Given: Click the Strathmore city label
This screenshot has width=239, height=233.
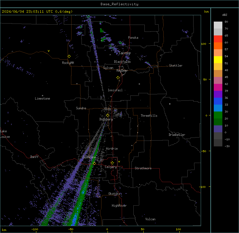Looking at the screenshot, I should [143, 168].
